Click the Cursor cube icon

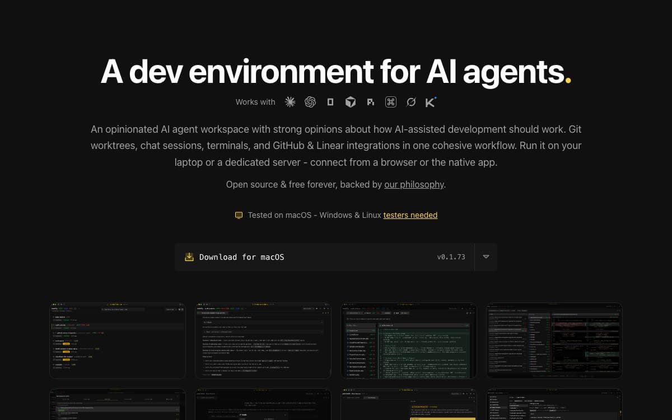351,102
